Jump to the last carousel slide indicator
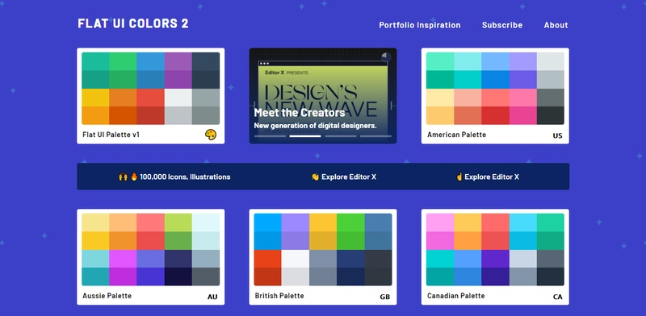646x316 pixels. coord(375,136)
